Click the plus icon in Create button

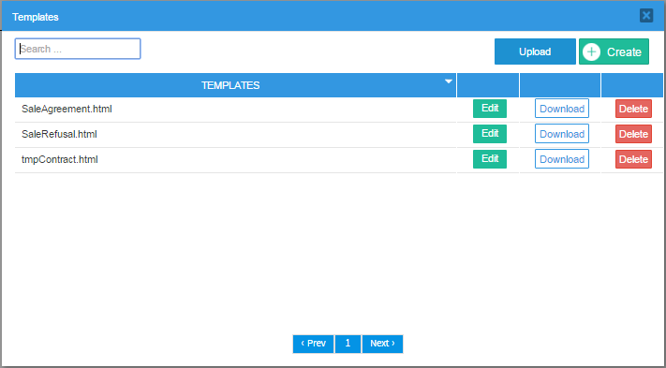tap(591, 52)
